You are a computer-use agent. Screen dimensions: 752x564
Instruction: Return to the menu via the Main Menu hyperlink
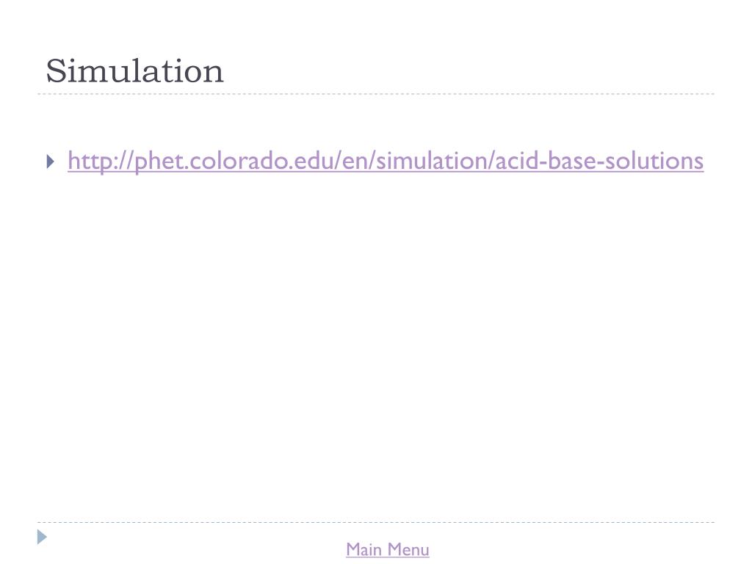(x=388, y=549)
